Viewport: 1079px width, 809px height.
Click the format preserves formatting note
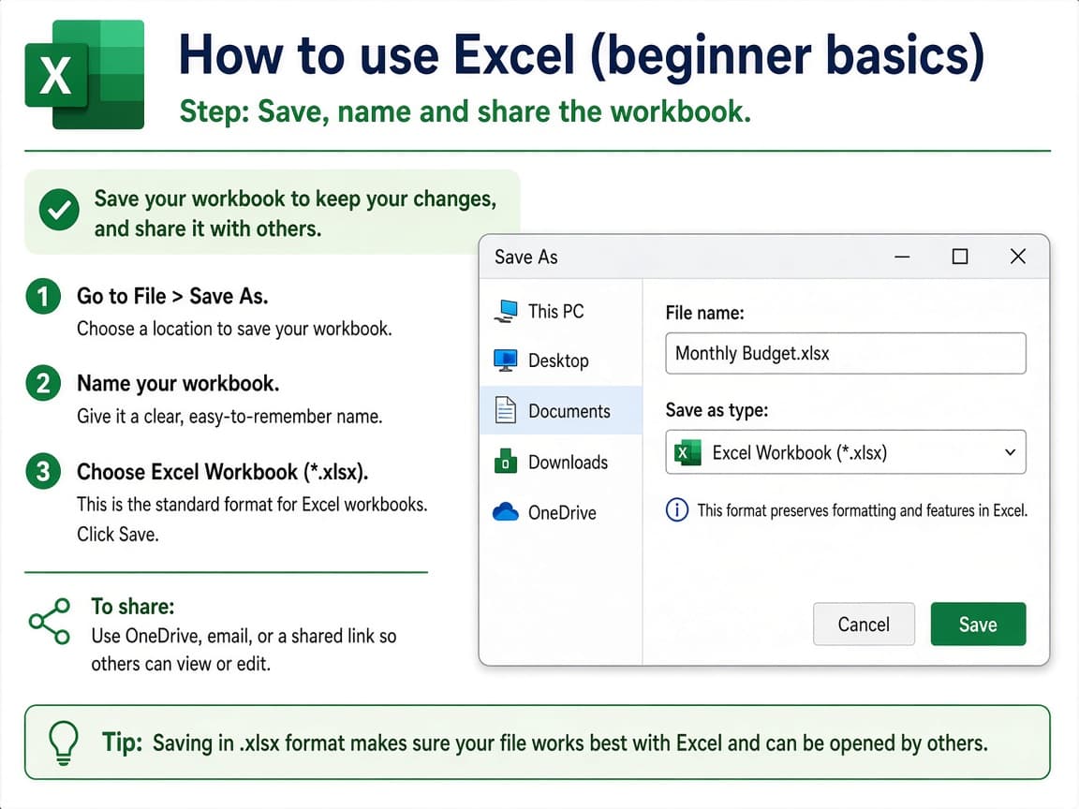[x=863, y=510]
